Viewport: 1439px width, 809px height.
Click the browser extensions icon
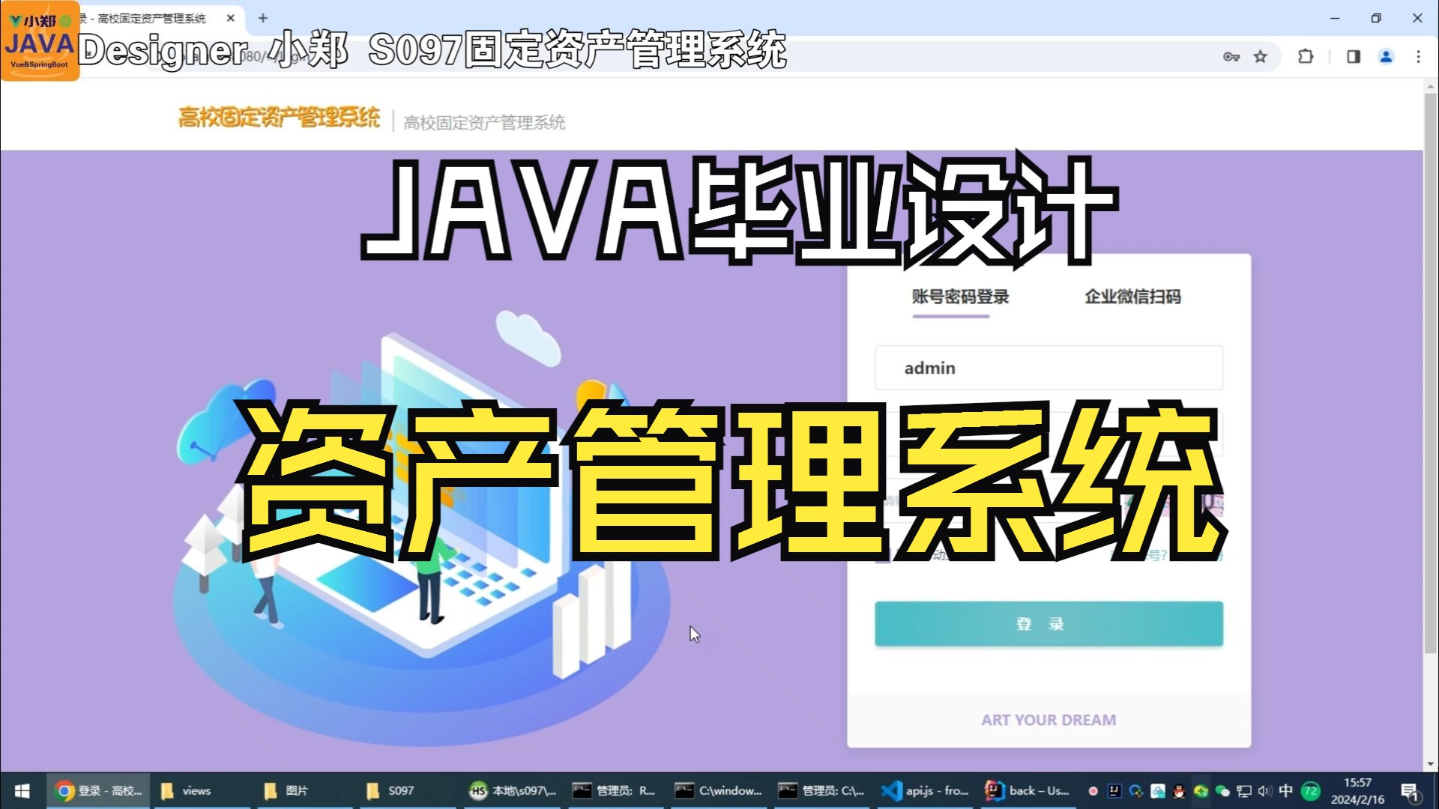point(1306,56)
